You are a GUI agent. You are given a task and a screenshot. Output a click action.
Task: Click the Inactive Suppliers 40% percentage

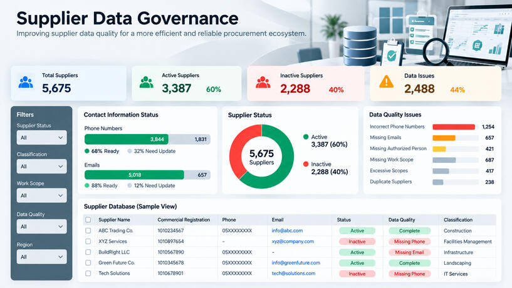(337, 90)
